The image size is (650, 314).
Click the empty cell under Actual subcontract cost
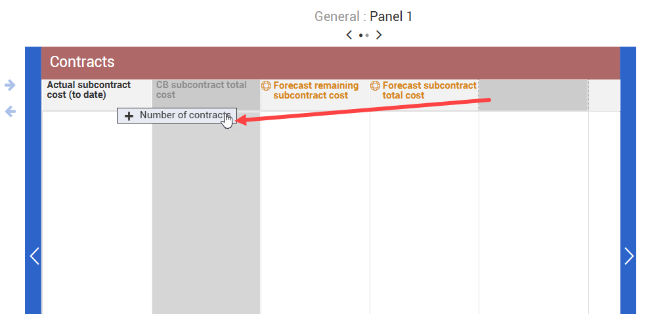[x=97, y=210]
